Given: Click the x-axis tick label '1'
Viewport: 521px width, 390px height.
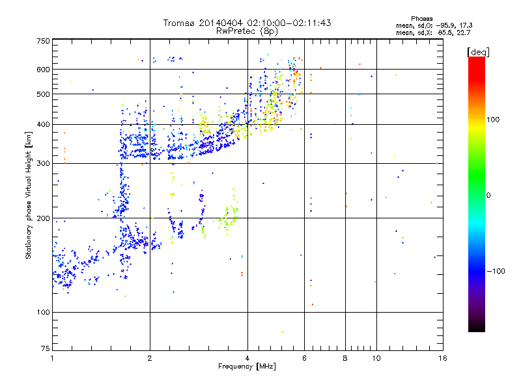Looking at the screenshot, I should click(52, 358).
